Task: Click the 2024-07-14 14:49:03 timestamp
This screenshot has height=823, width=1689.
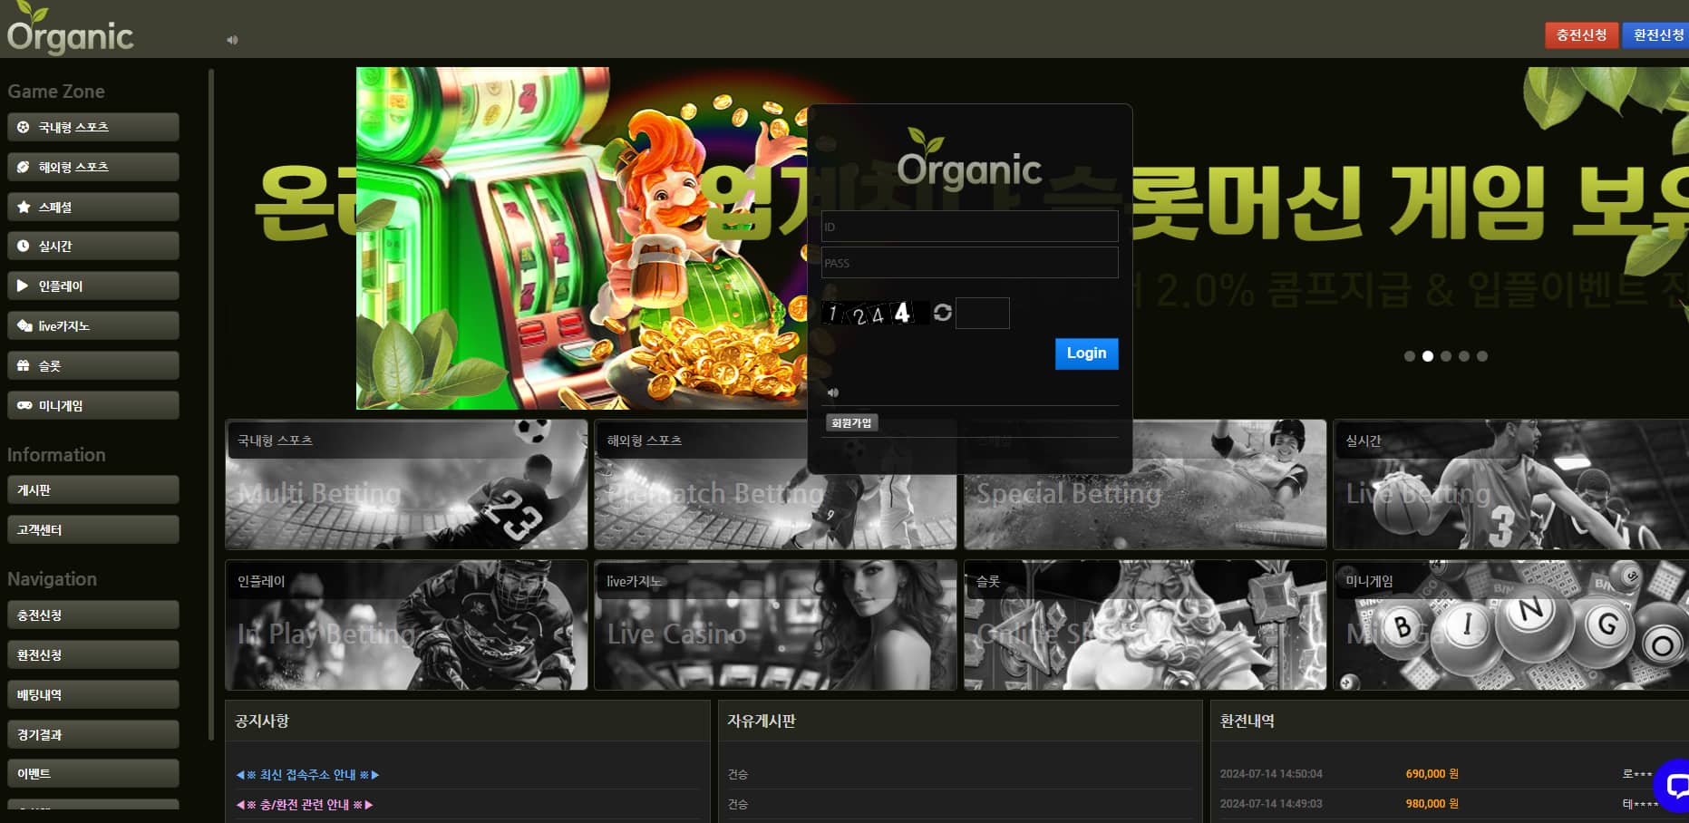Action: (x=1271, y=804)
